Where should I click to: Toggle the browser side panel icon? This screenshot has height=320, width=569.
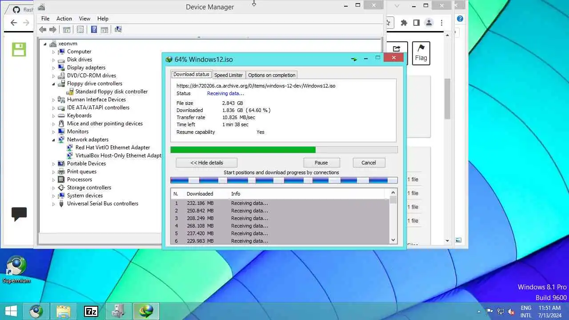pos(417,23)
